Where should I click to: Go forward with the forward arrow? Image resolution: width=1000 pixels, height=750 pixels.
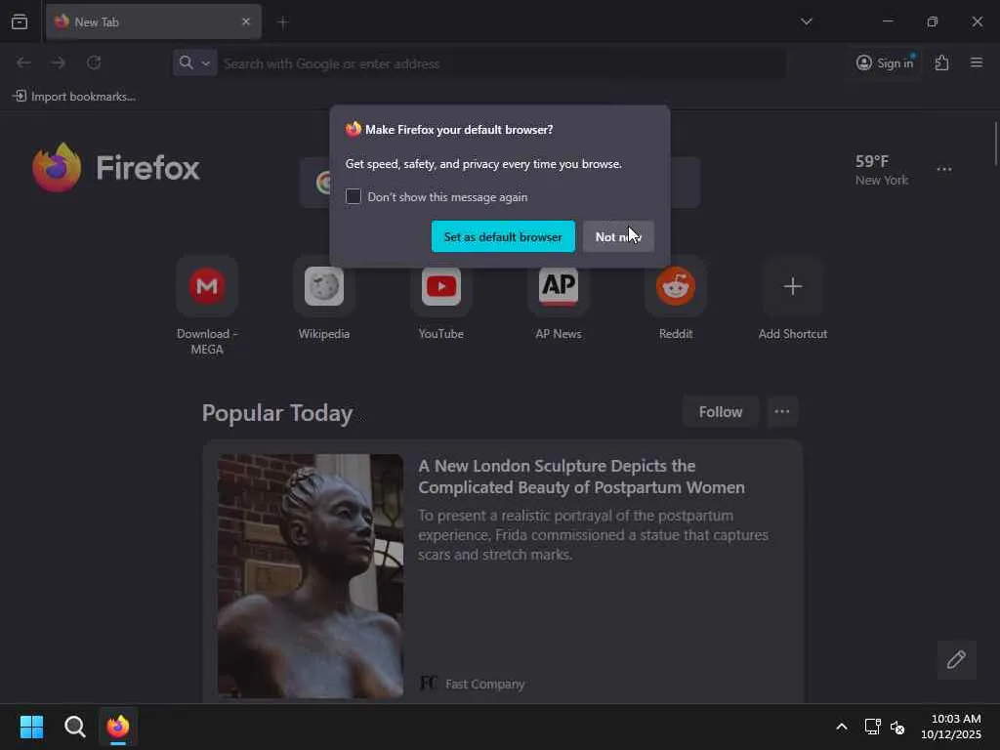pyautogui.click(x=58, y=62)
